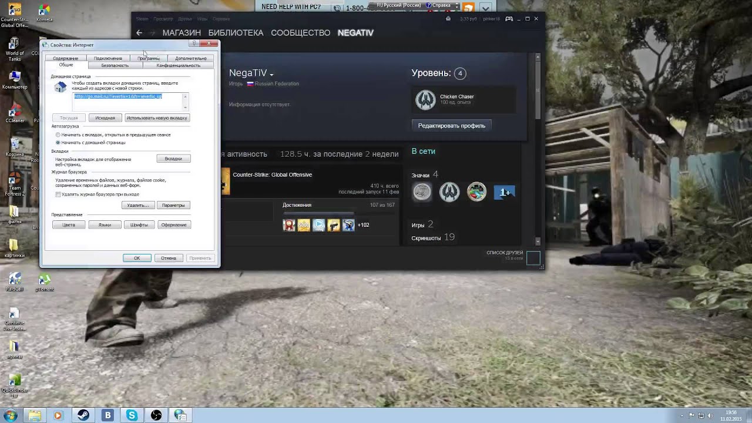The image size is (752, 423).
Task: Switch to the Конфиденциальность tab
Action: click(178, 65)
